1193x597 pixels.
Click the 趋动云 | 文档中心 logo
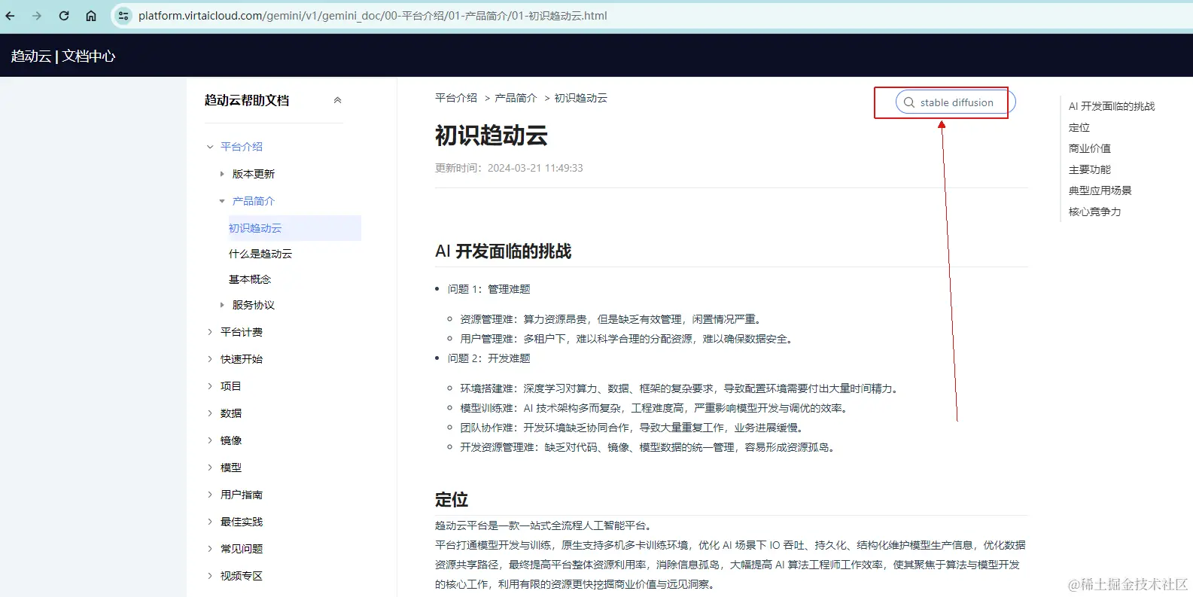[63, 56]
